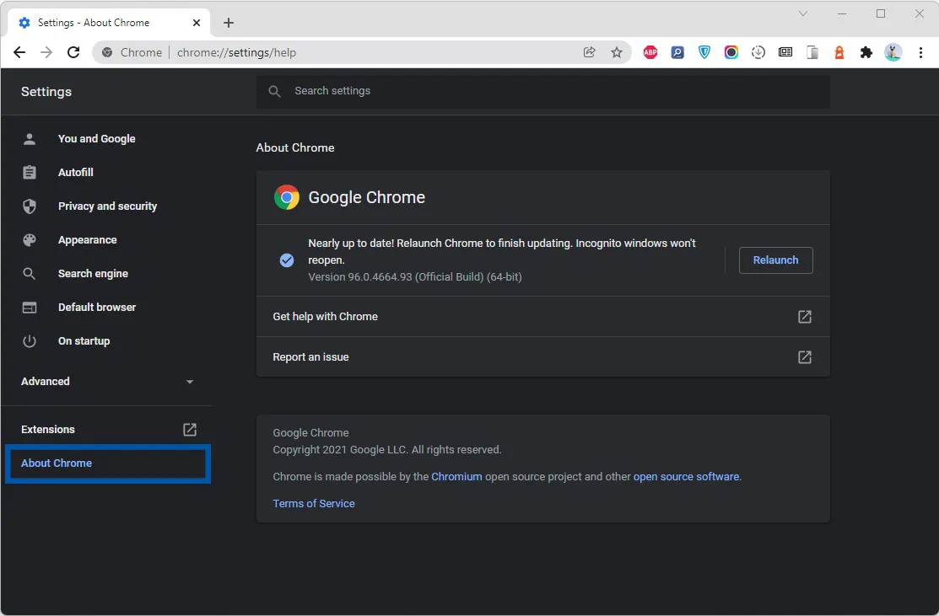Select Privacy and security in the sidebar
Screen dimensions: 939x616
pyautogui.click(x=107, y=206)
